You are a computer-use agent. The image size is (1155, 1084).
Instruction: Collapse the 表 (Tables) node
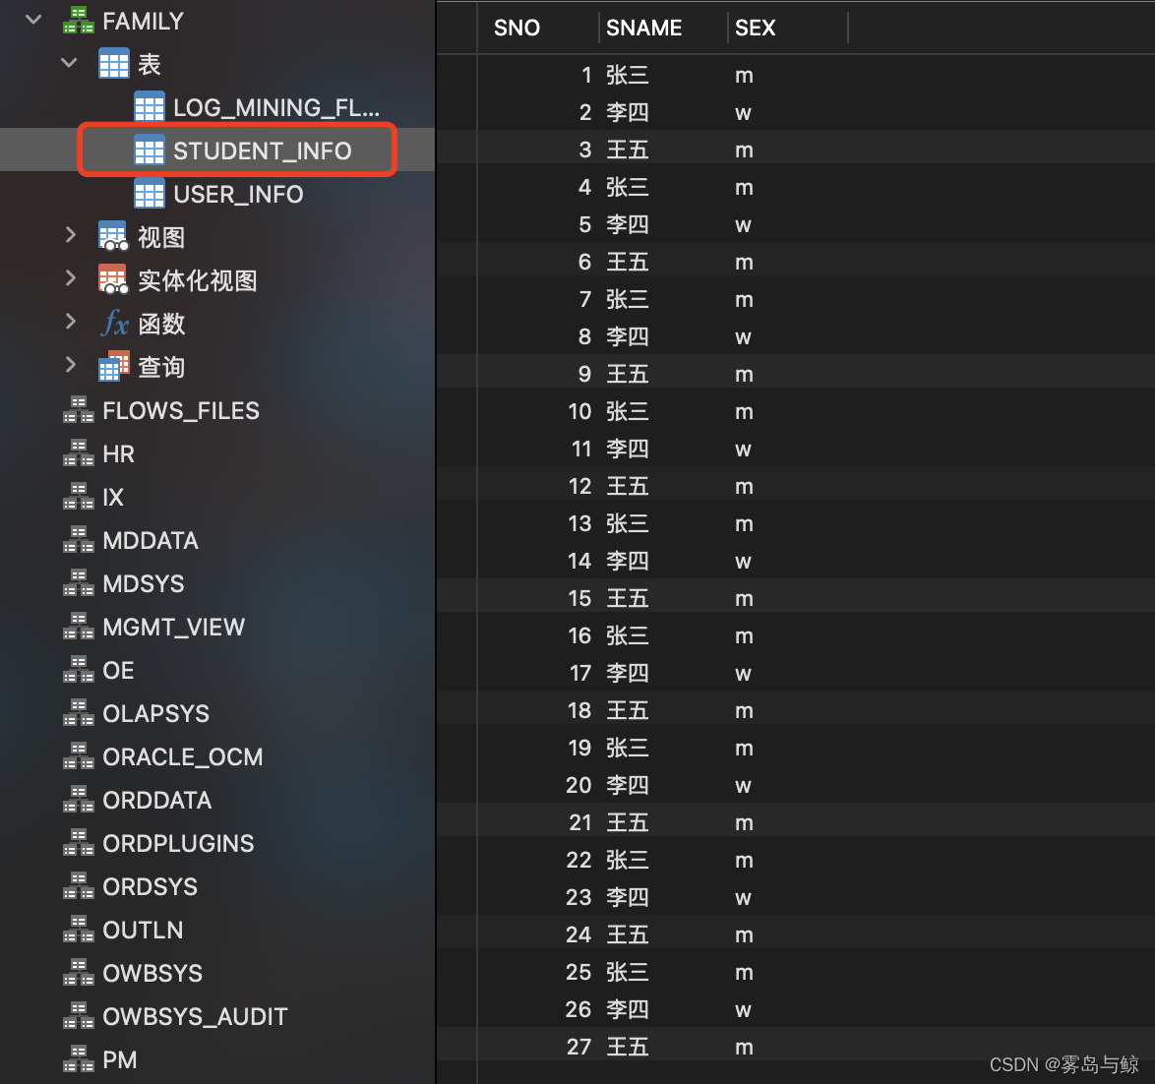pos(68,63)
